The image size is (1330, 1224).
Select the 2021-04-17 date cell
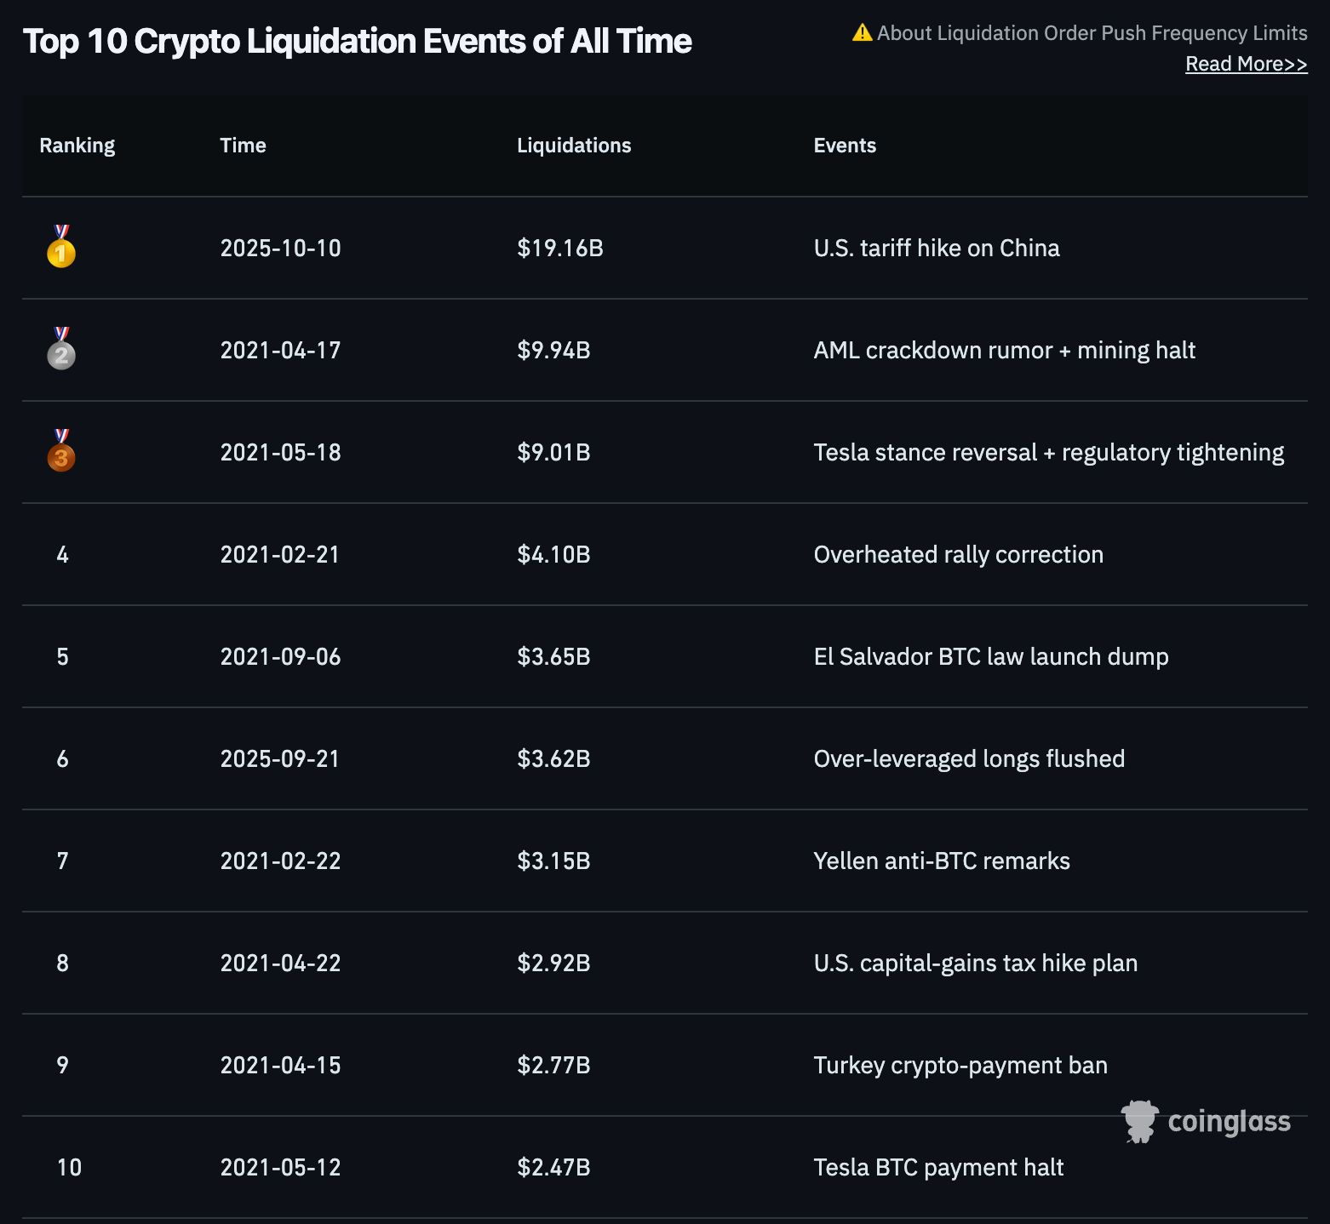pos(280,350)
